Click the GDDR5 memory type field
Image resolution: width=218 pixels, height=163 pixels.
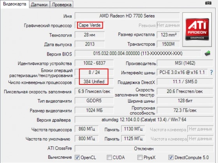[94, 101]
